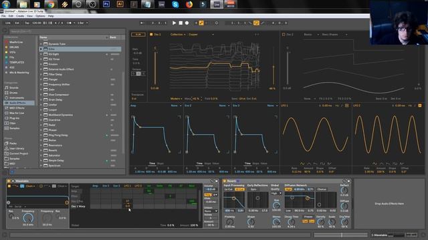Open the Create menu
428x240 pixels.
point(20,16)
